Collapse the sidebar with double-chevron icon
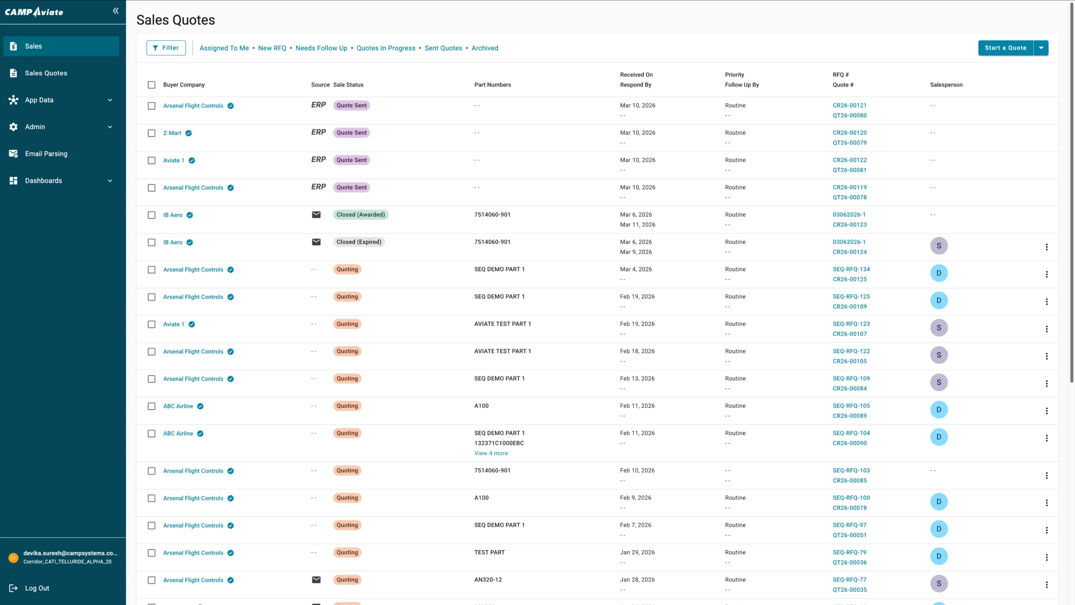This screenshot has width=1075, height=605. (x=115, y=11)
